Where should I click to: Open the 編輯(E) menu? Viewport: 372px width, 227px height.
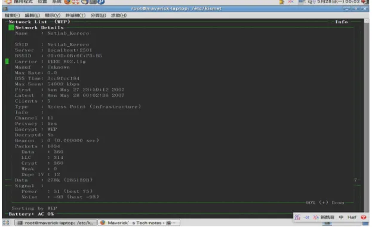[x=32, y=16]
